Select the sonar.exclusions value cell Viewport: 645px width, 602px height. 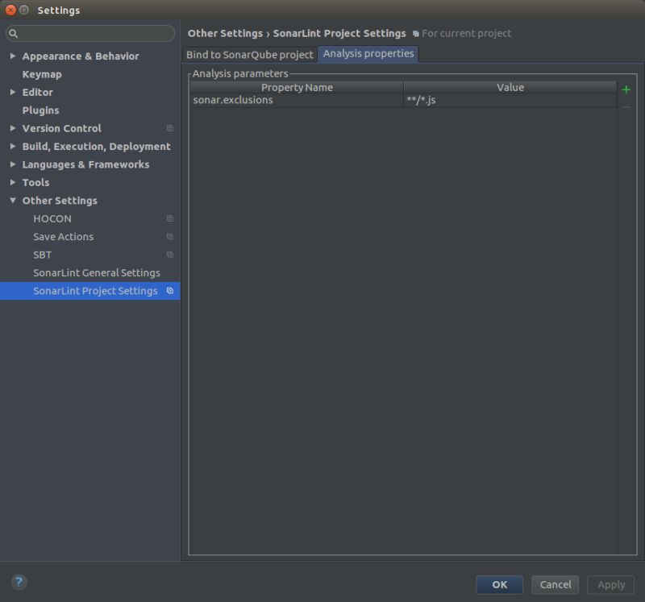point(509,100)
